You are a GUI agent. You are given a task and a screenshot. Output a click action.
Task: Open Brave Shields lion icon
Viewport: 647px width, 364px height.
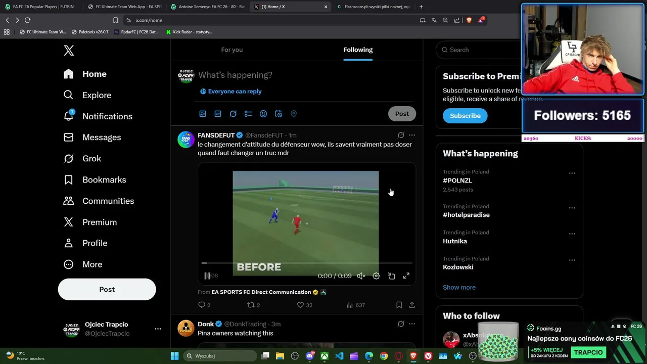point(469,20)
